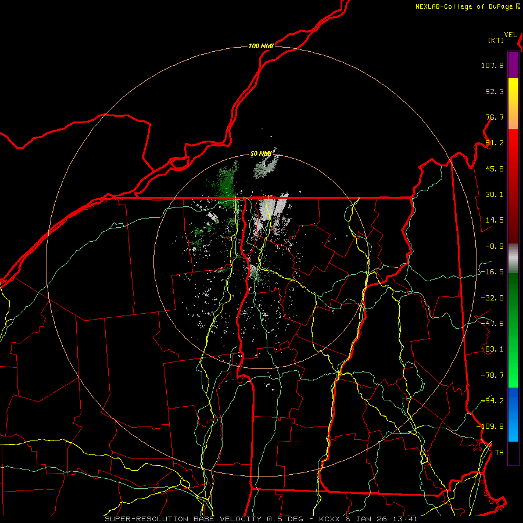Select the 92.3 legend value
The height and width of the screenshot is (523, 523).
tap(495, 91)
